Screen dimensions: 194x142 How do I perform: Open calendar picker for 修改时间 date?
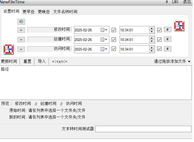[104, 30]
